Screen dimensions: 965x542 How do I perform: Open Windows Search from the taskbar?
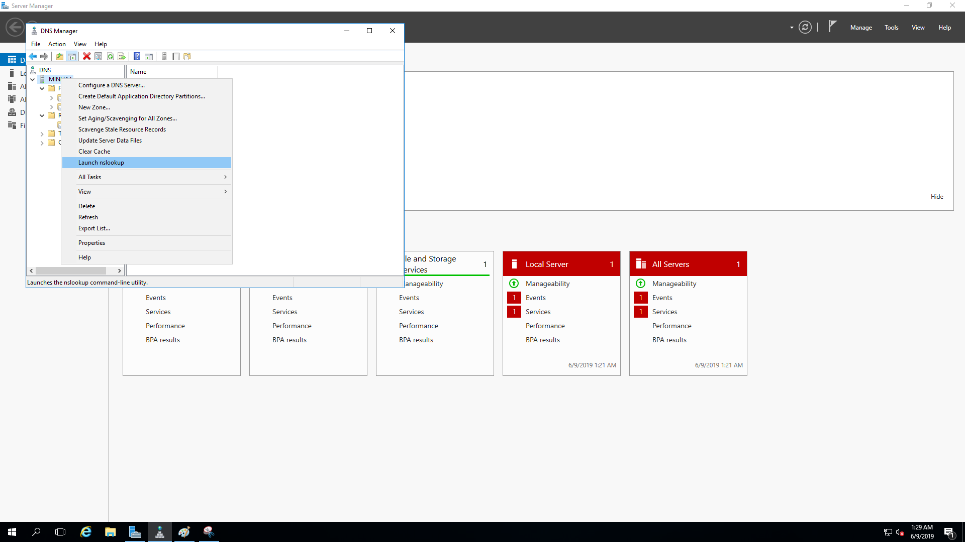(36, 531)
